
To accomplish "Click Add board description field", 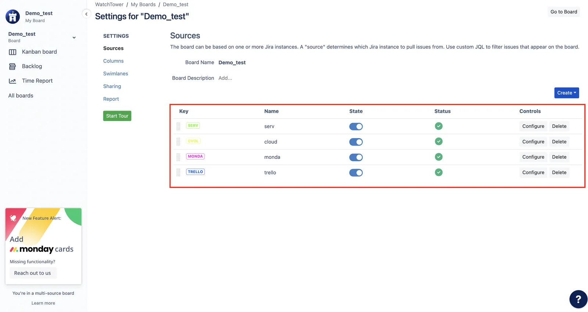I will (225, 78).
